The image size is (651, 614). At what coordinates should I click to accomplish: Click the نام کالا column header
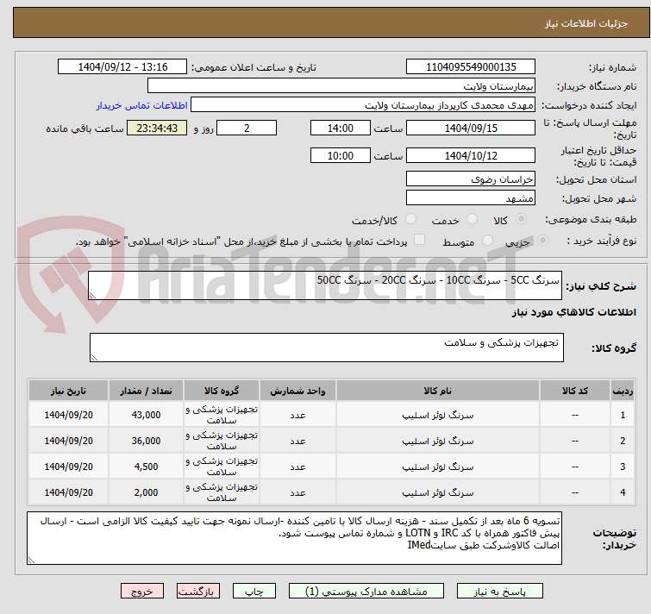[438, 391]
